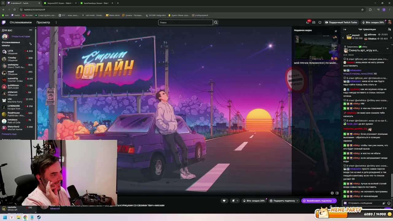Open the Отслеживаемое menu item
The width and height of the screenshot is (393, 221).
(x=21, y=22)
